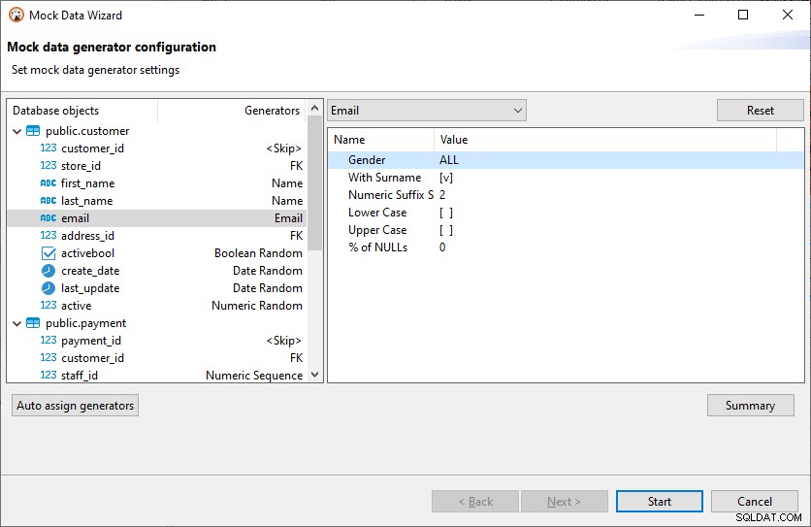This screenshot has height=527, width=811.
Task: Select the activebool checkbox-type column icon
Action: click(49, 253)
